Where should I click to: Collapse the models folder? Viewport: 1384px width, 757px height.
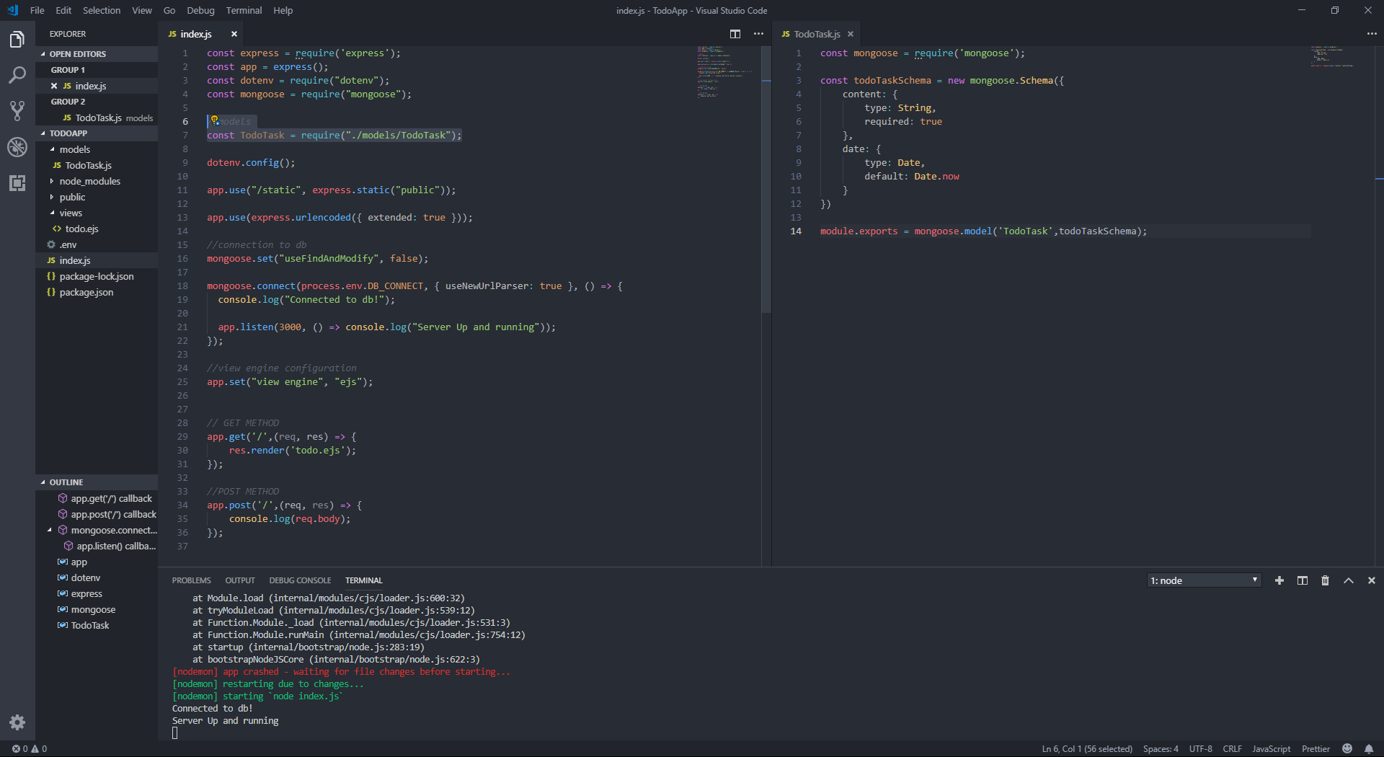pyautogui.click(x=75, y=149)
